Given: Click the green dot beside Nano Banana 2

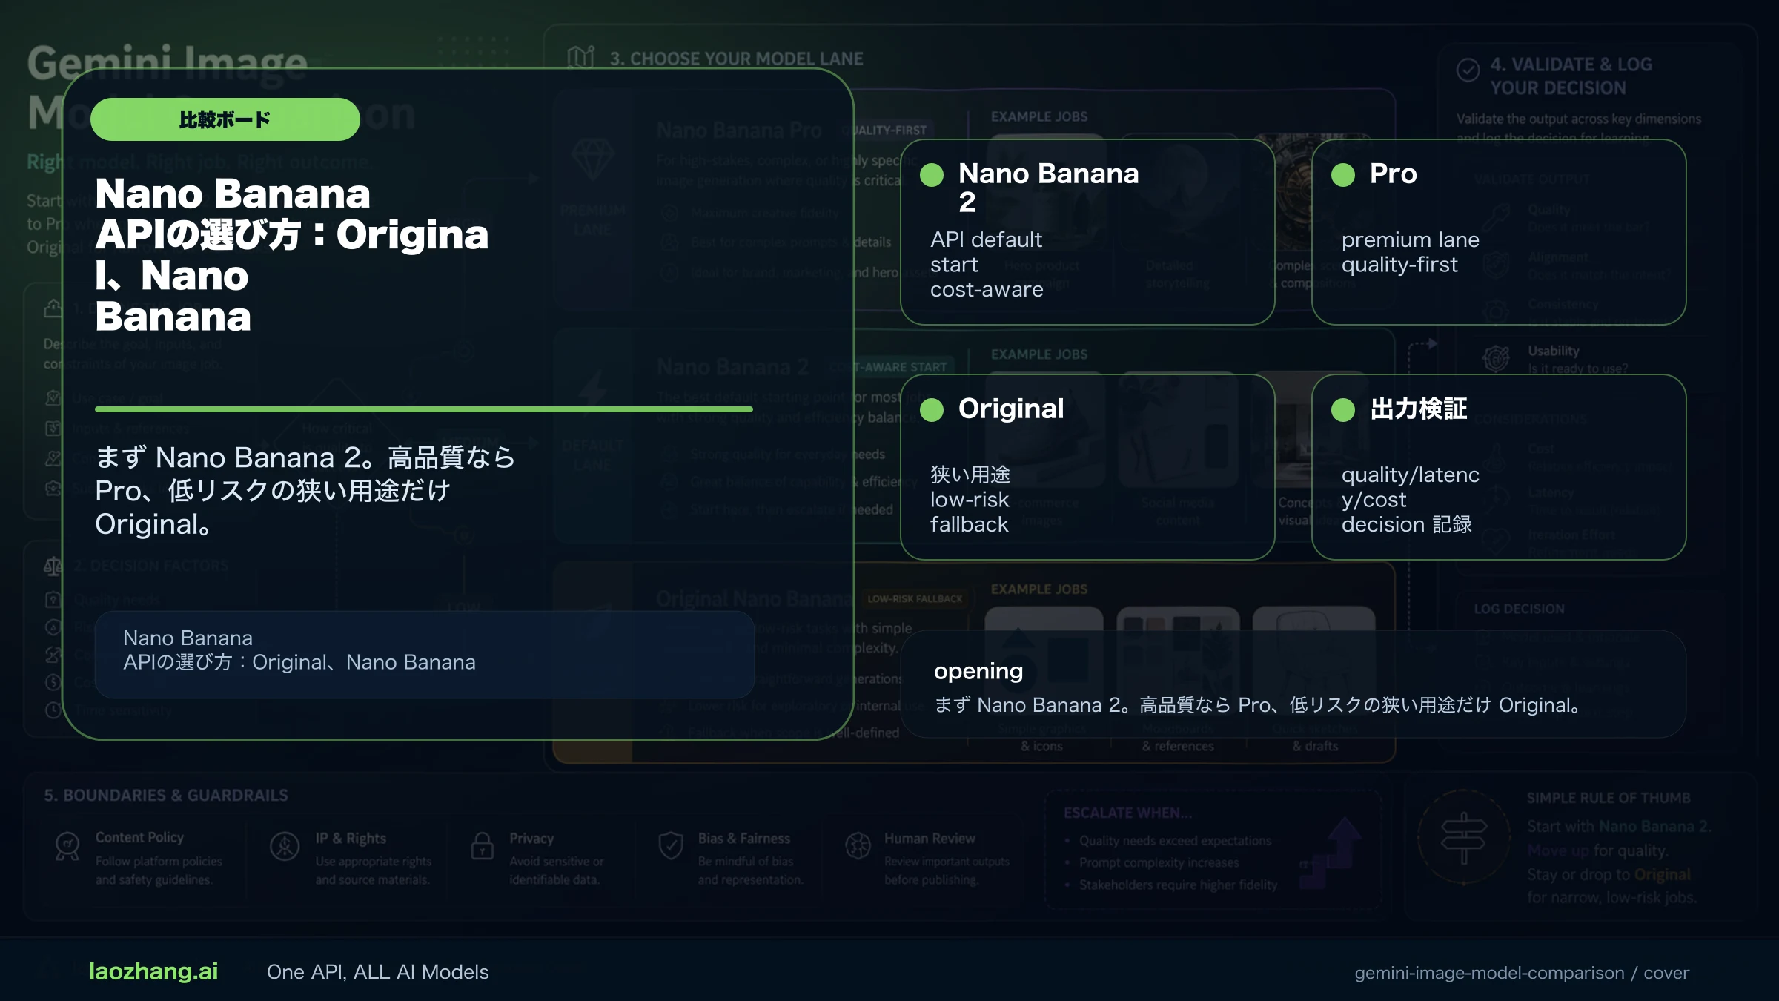Looking at the screenshot, I should 932,175.
